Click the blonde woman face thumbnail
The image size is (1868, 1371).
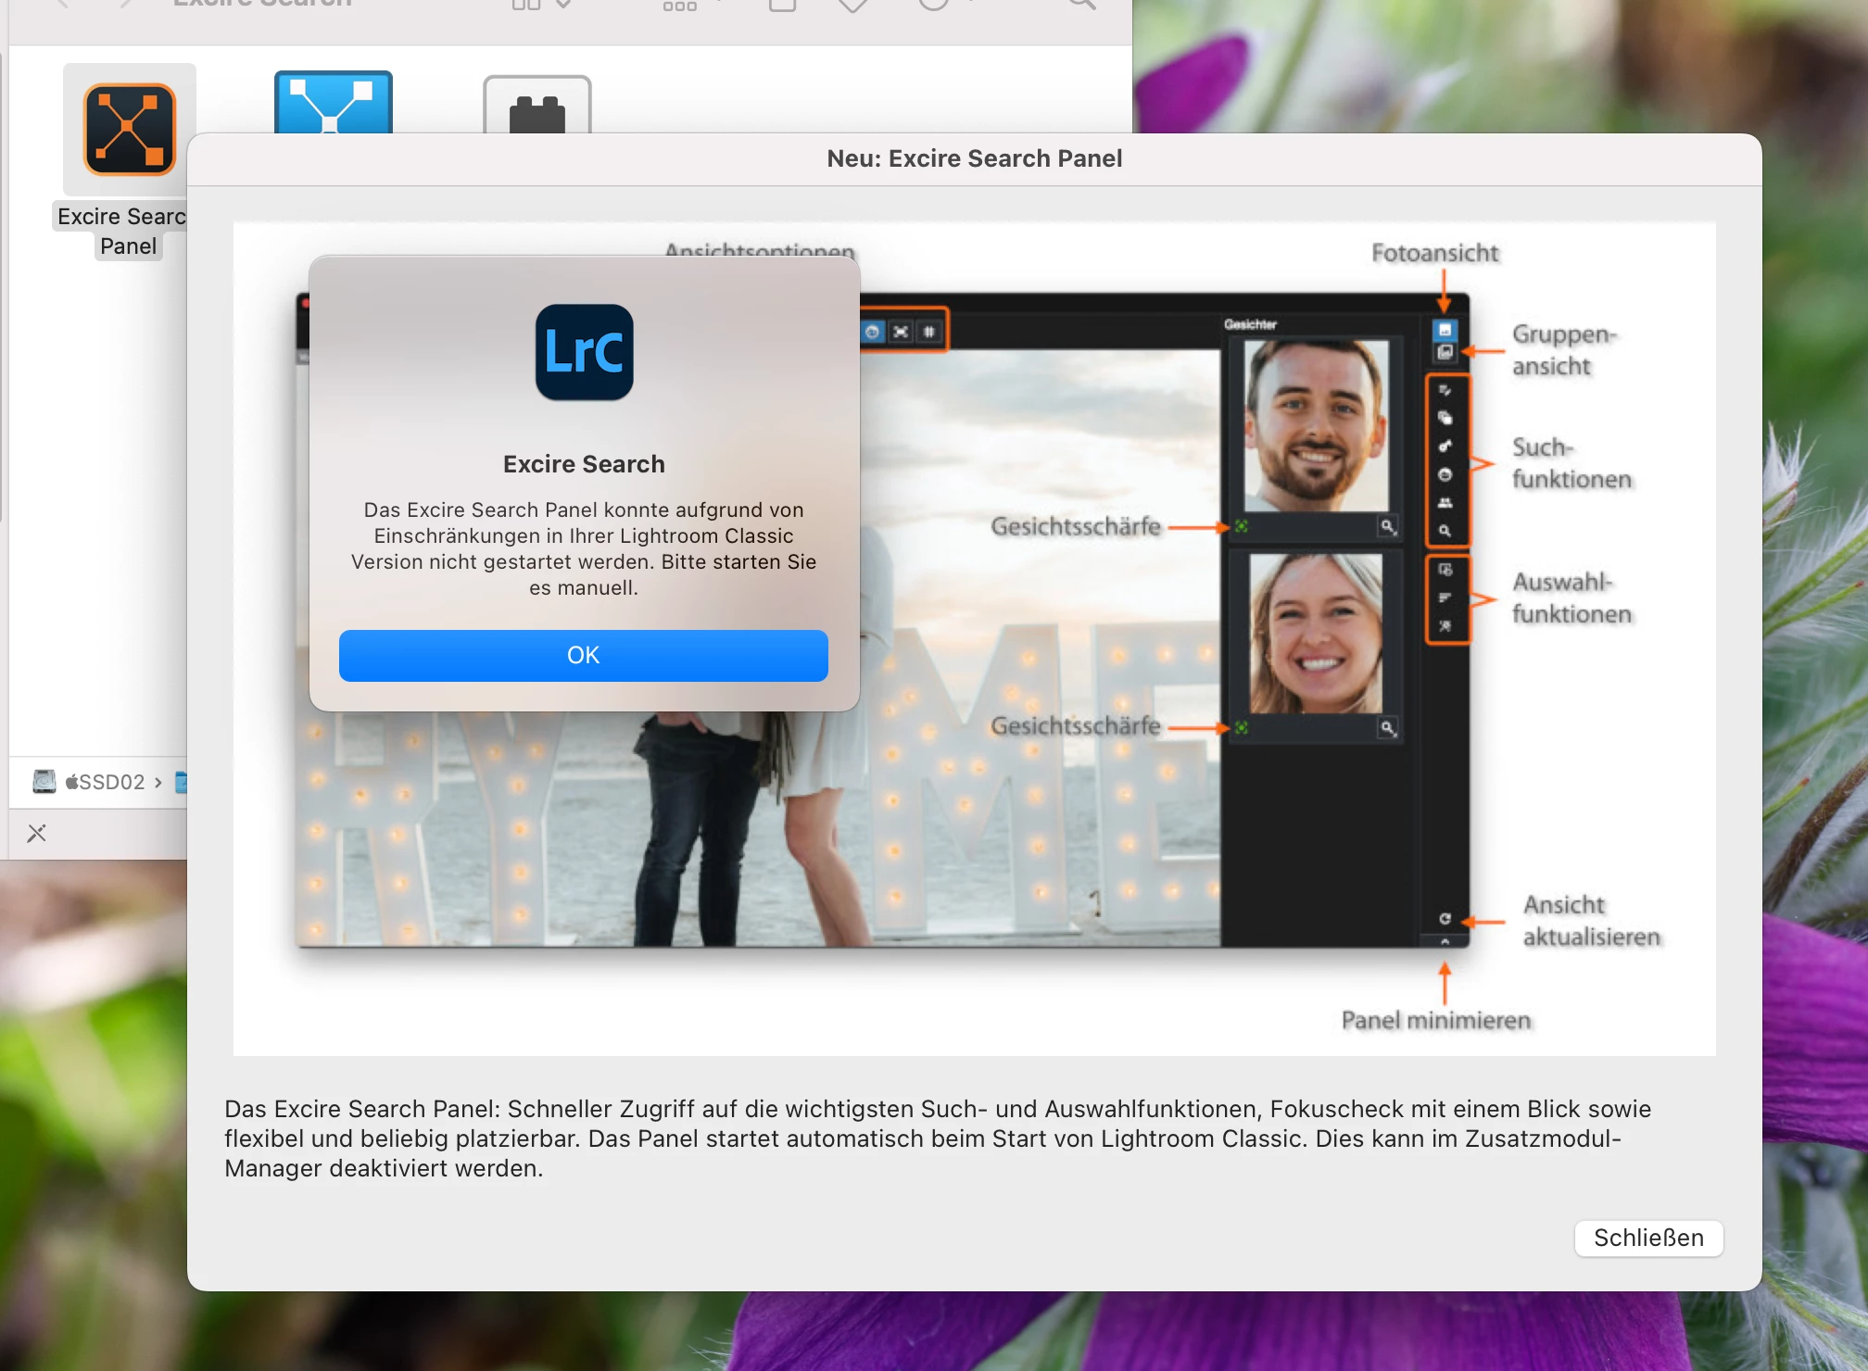(1315, 633)
